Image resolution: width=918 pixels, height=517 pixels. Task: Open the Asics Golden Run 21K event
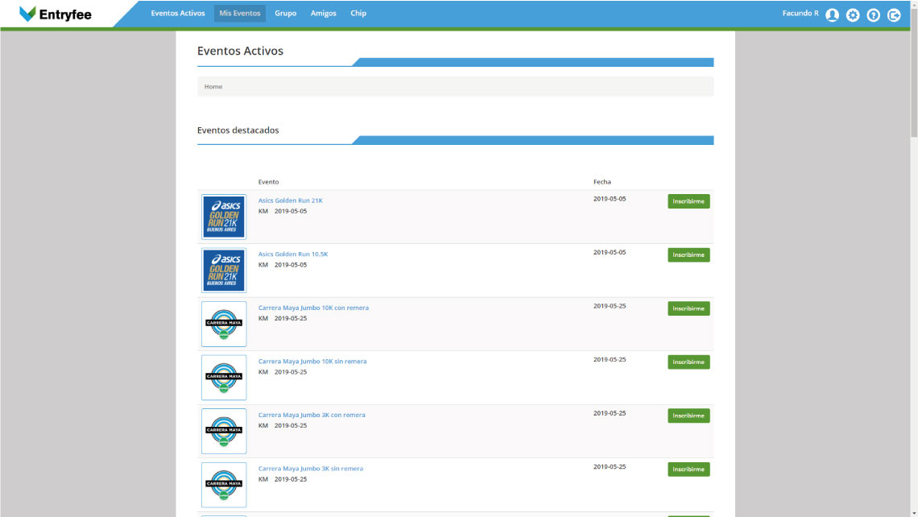coord(291,201)
